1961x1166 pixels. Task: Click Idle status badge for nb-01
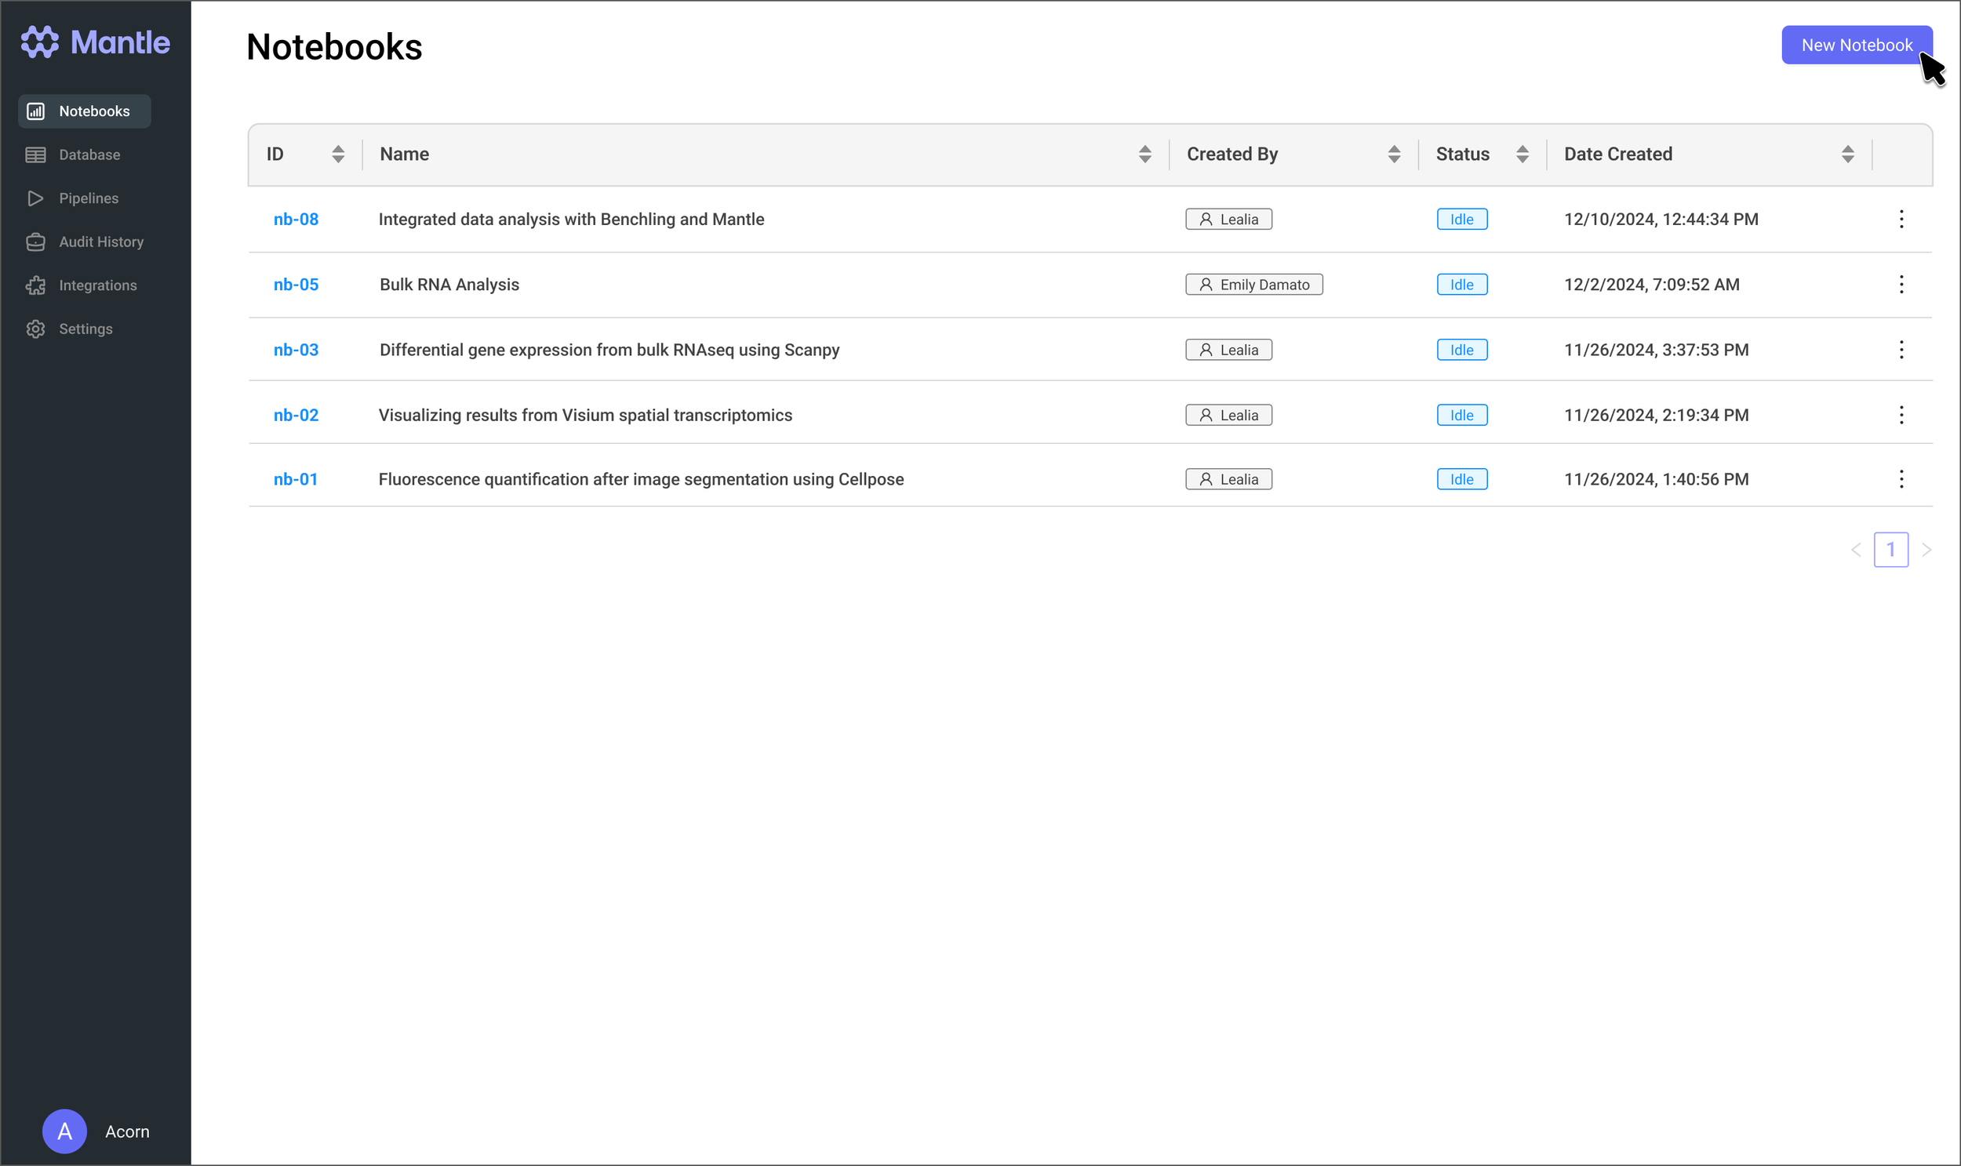1462,479
